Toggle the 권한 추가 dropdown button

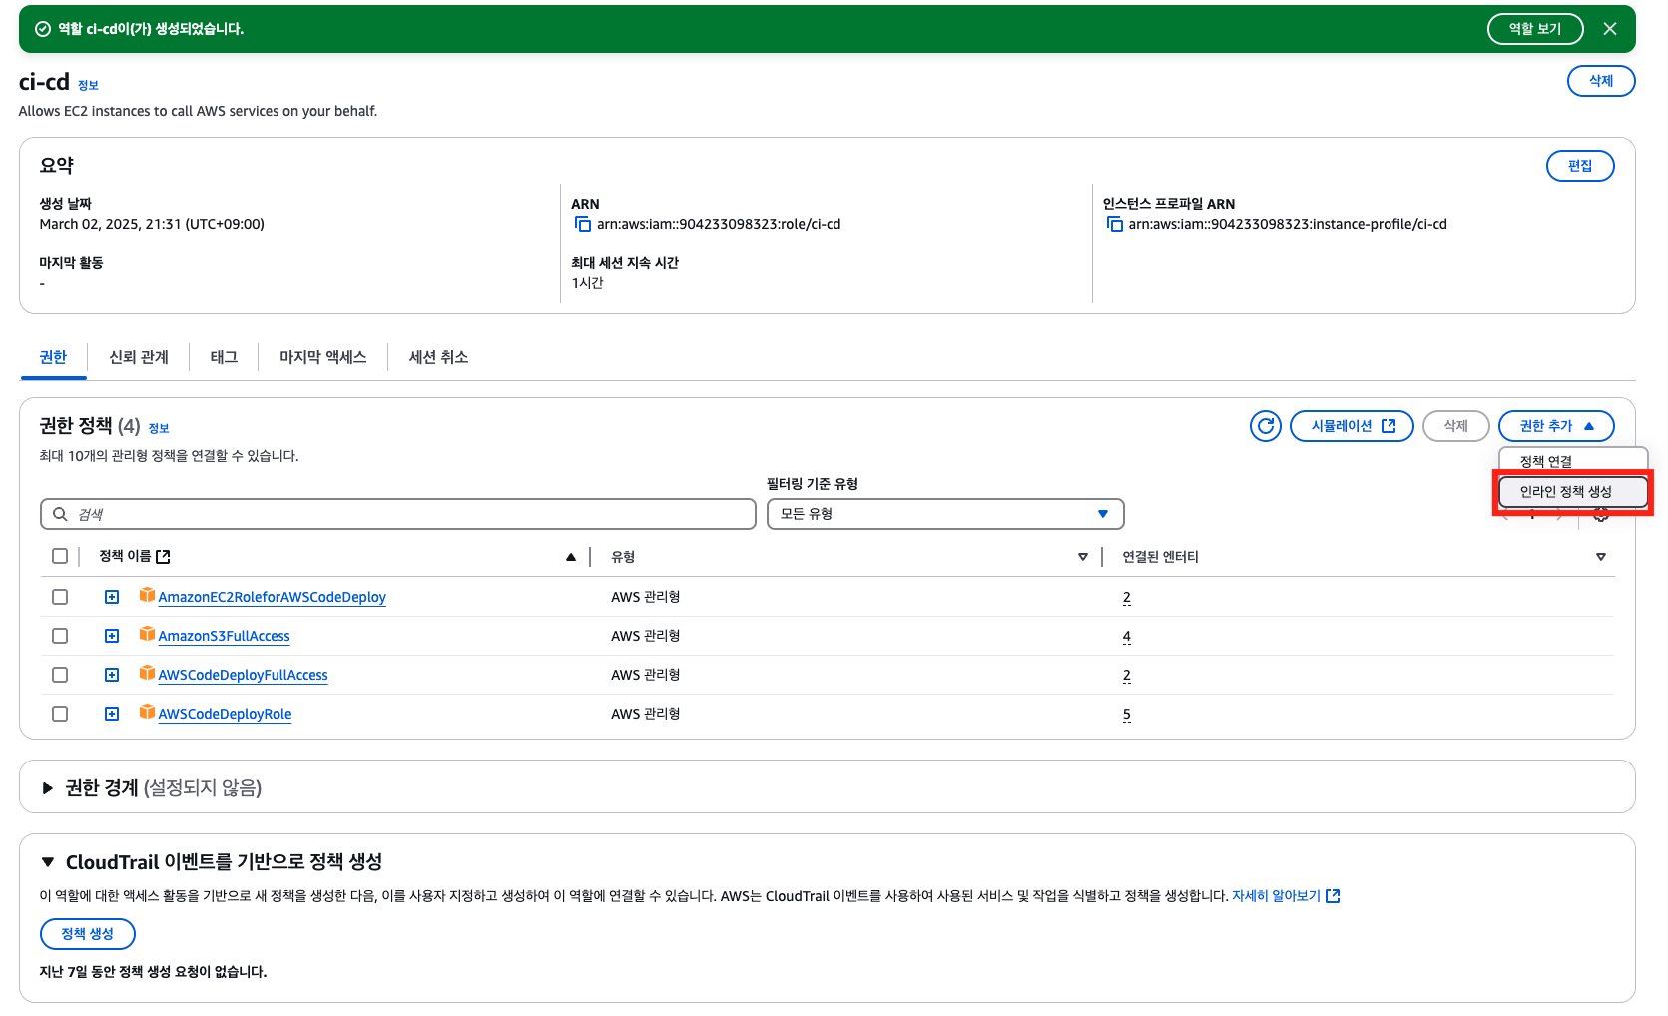(1556, 426)
